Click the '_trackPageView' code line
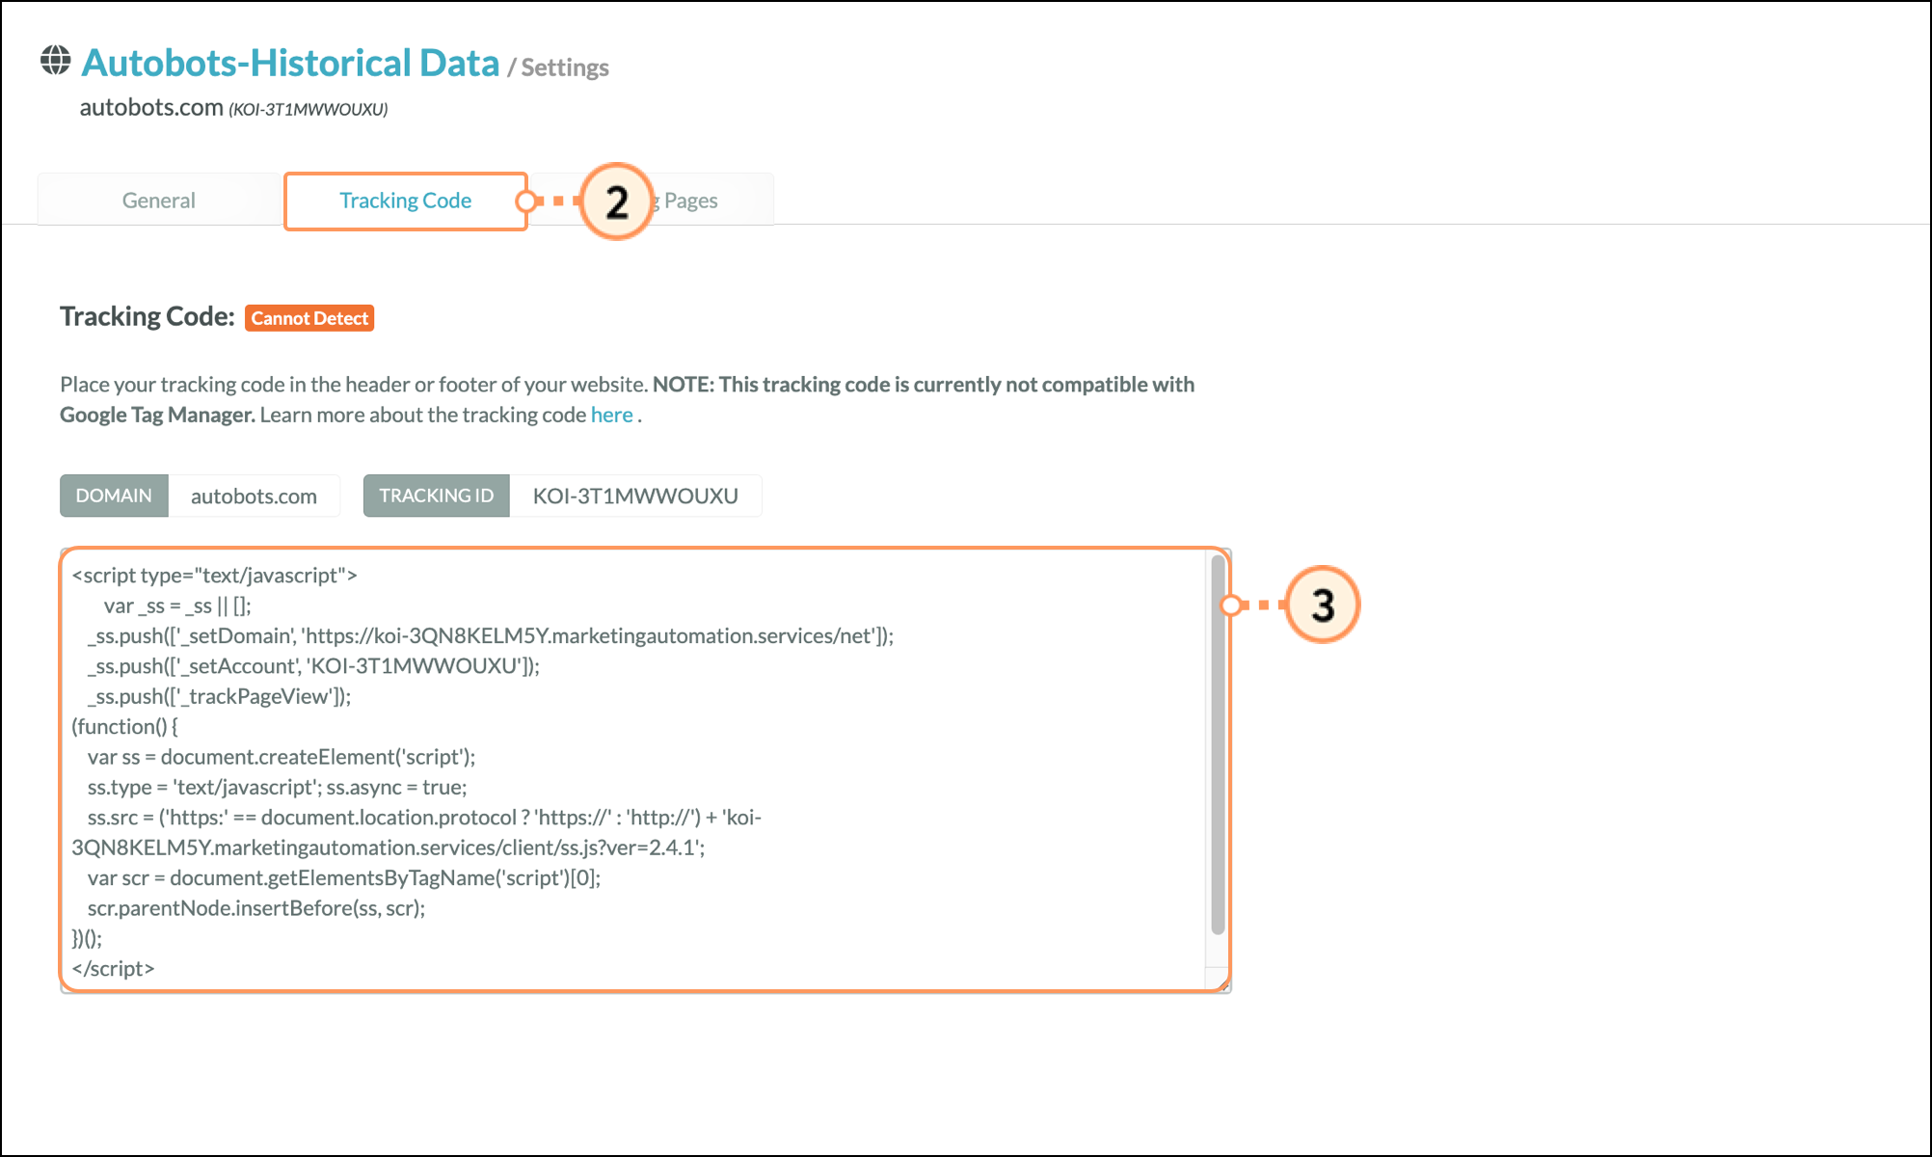The width and height of the screenshot is (1932, 1157). (x=219, y=696)
